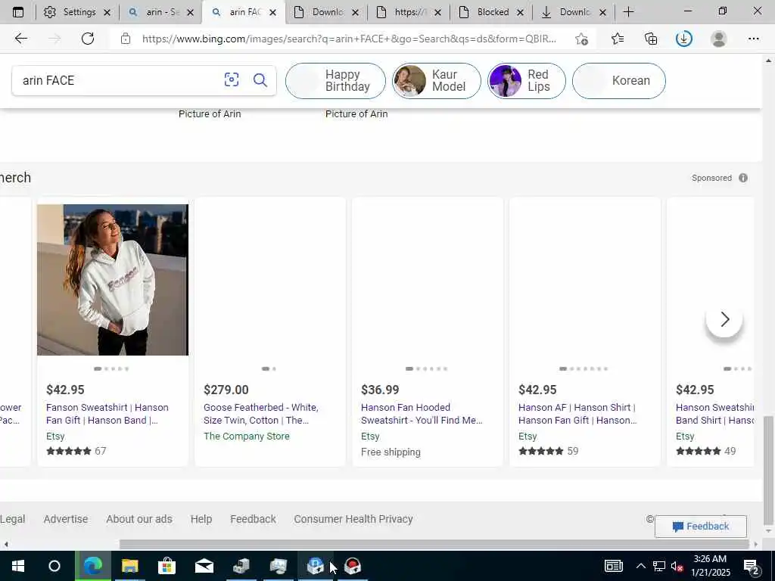Open the Feedback footer link
The image size is (775, 581).
pos(253,519)
